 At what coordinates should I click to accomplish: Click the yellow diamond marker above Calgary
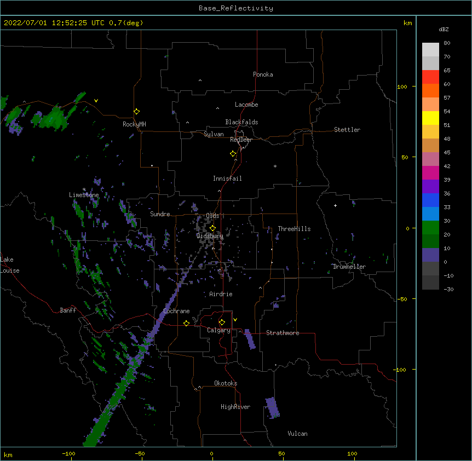click(222, 322)
